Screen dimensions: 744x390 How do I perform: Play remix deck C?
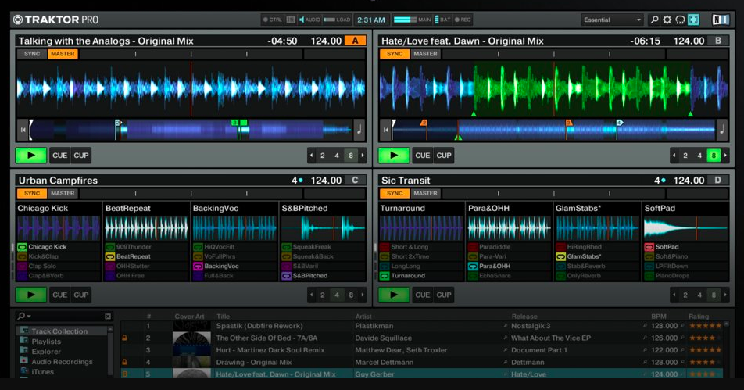tap(30, 295)
